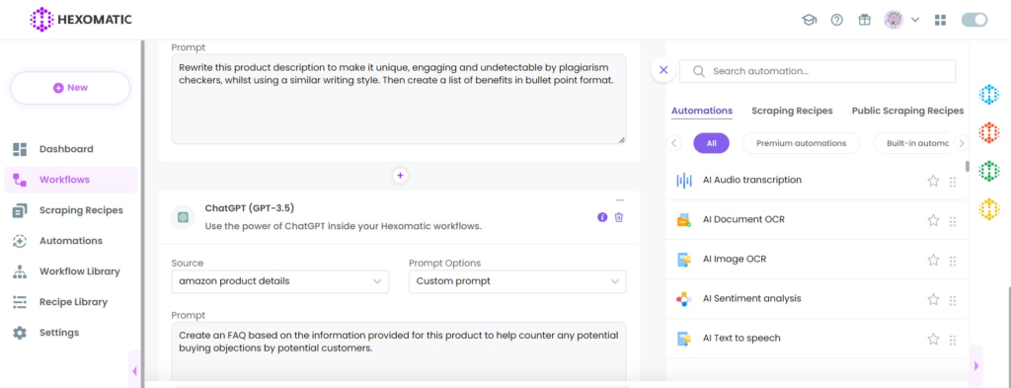1011x388 pixels.
Task: Open Automations in sidebar
Action: (70, 241)
